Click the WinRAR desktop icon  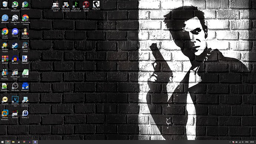pos(5,60)
